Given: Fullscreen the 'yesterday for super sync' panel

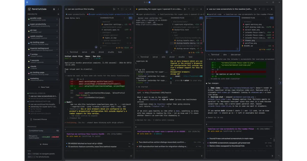Looking at the screenshot, I should (193, 9).
